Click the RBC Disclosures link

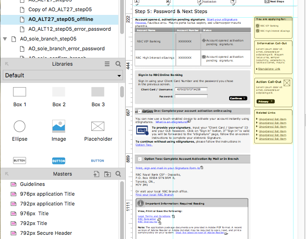coord(148,222)
